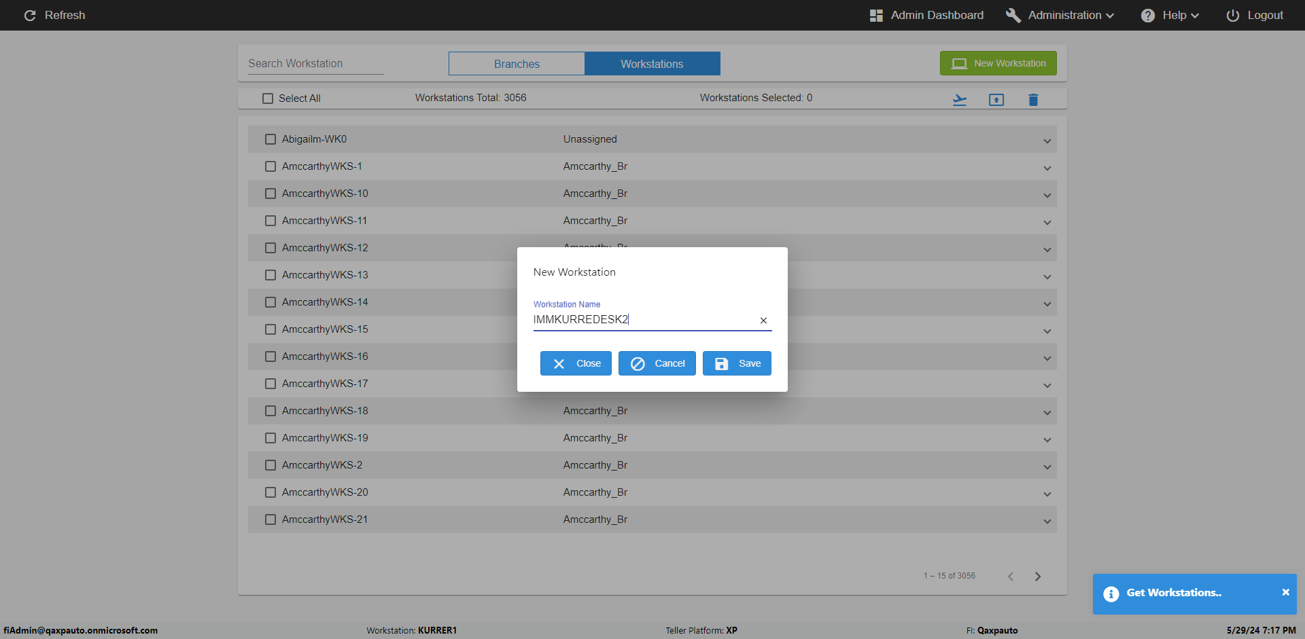Check the AmccarthyWKS-16 checkbox

point(271,357)
